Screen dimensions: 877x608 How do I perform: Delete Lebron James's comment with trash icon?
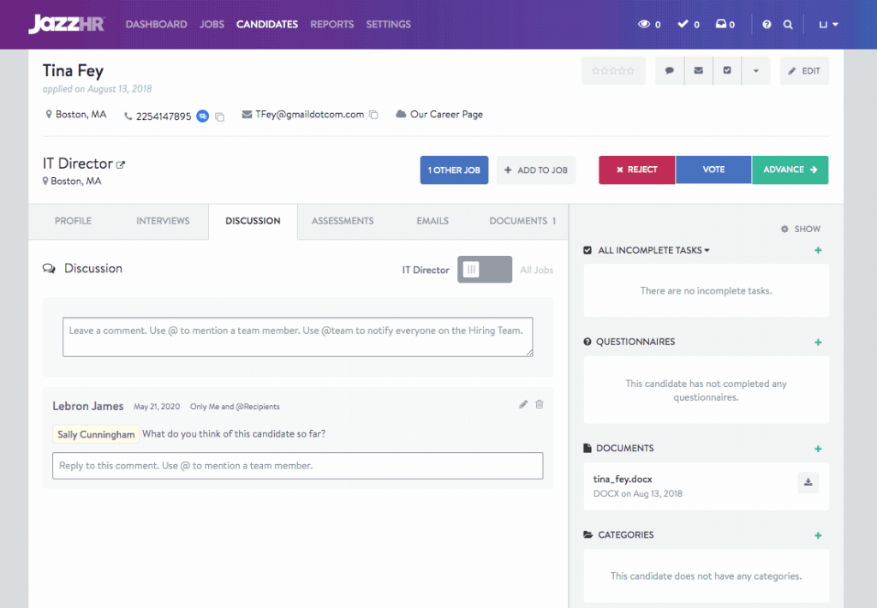click(x=540, y=405)
